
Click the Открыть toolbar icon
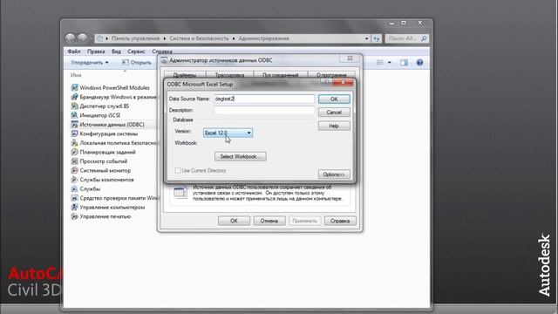[125, 62]
